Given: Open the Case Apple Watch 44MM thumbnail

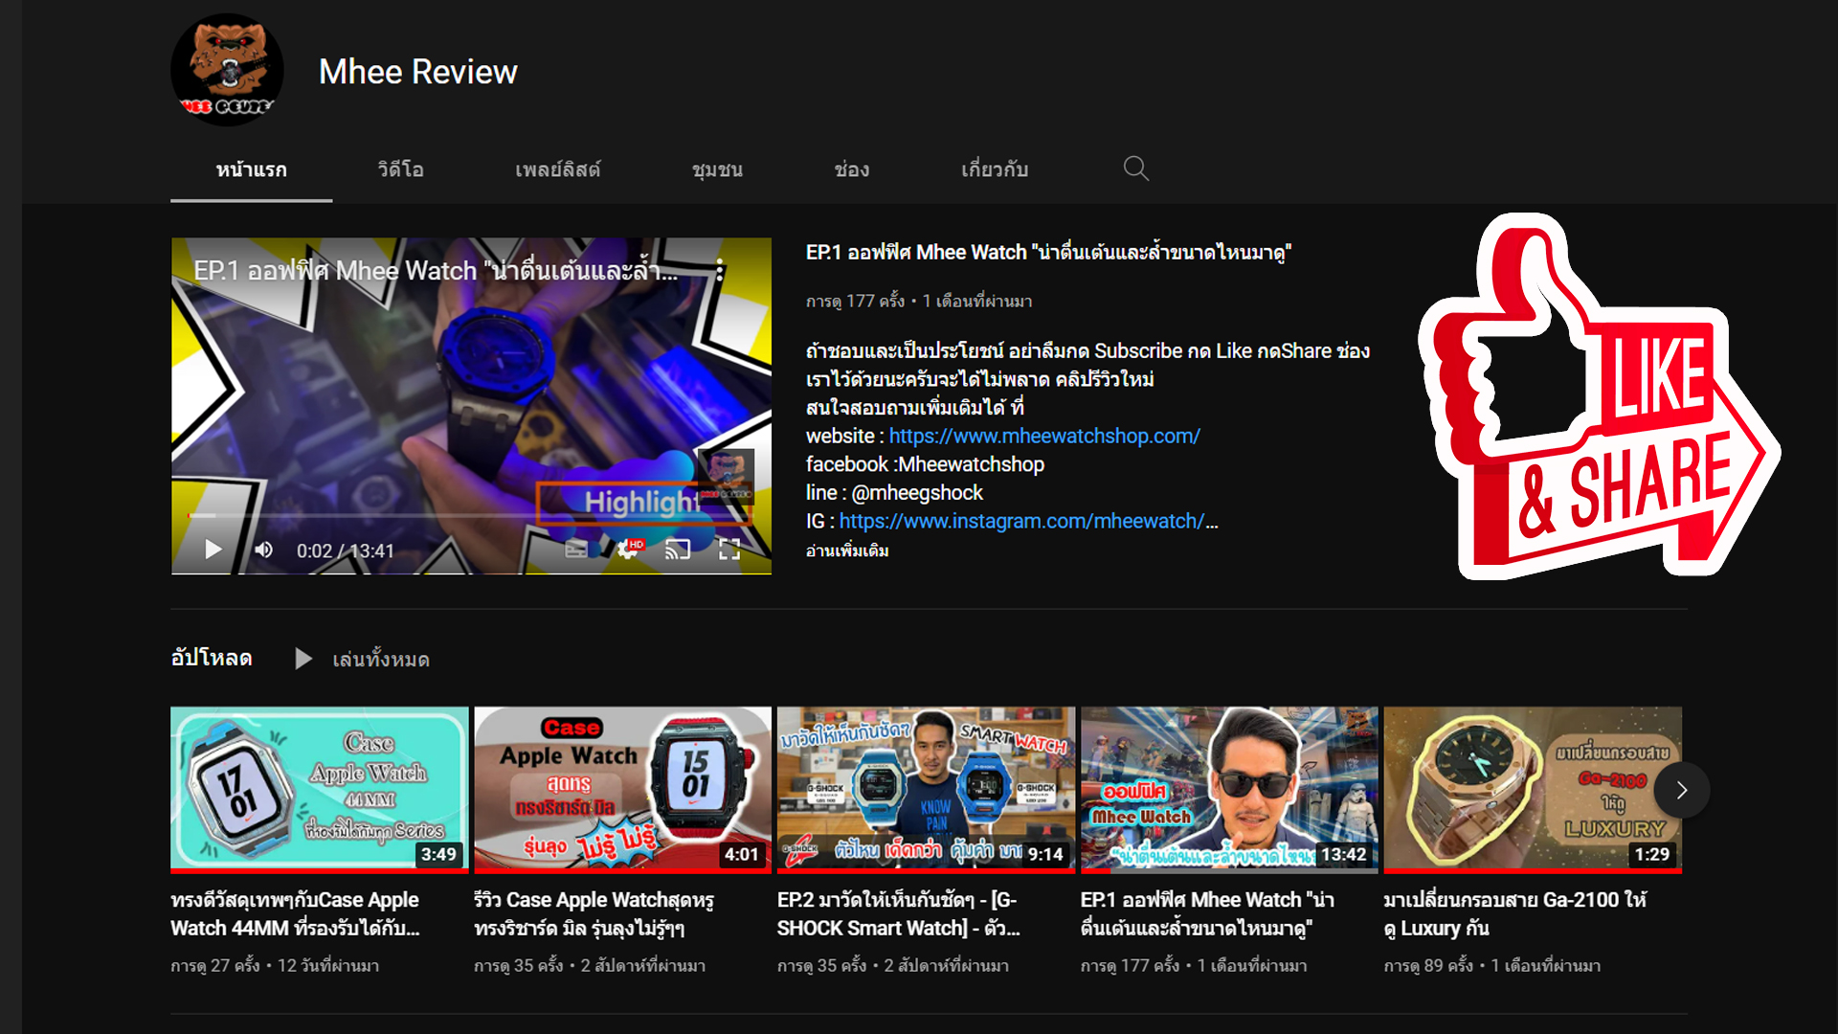Looking at the screenshot, I should pos(319,789).
